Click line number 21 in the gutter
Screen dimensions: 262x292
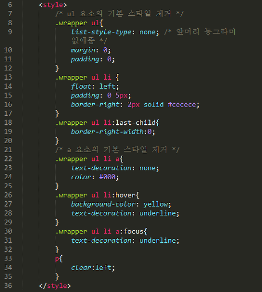click(x=8, y=150)
